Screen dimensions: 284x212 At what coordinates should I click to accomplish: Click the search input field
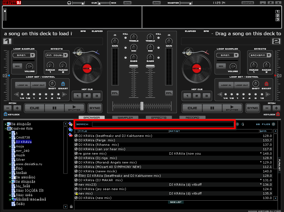click(x=163, y=124)
